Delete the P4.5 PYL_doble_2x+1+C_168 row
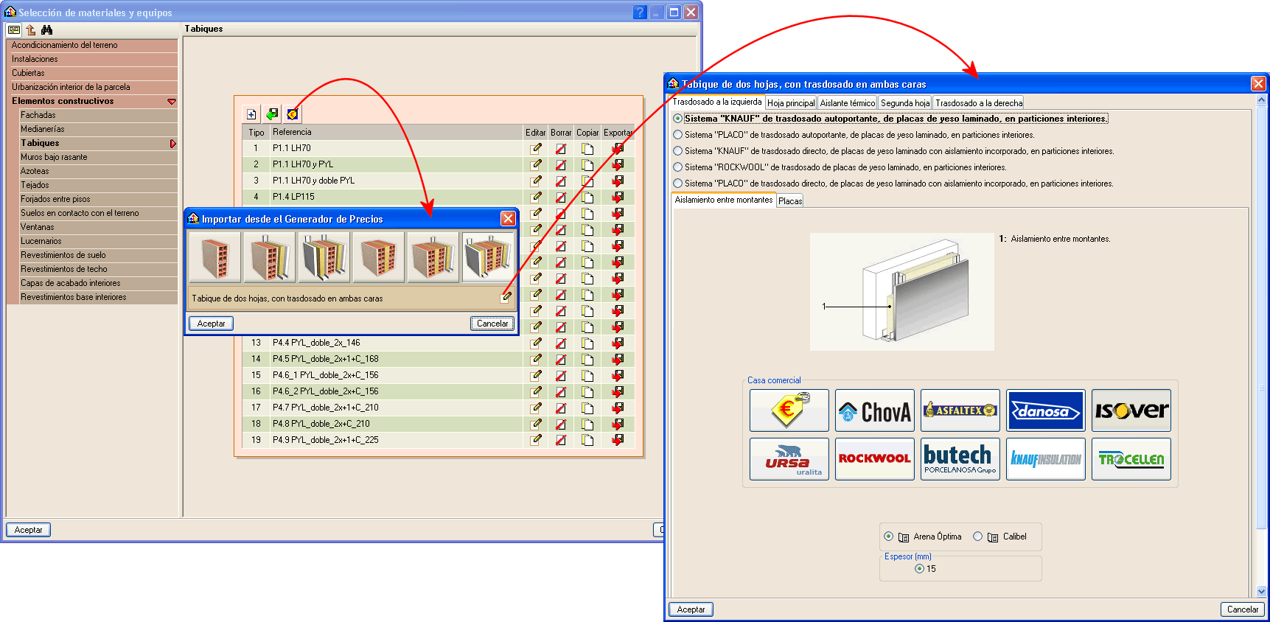 561,359
